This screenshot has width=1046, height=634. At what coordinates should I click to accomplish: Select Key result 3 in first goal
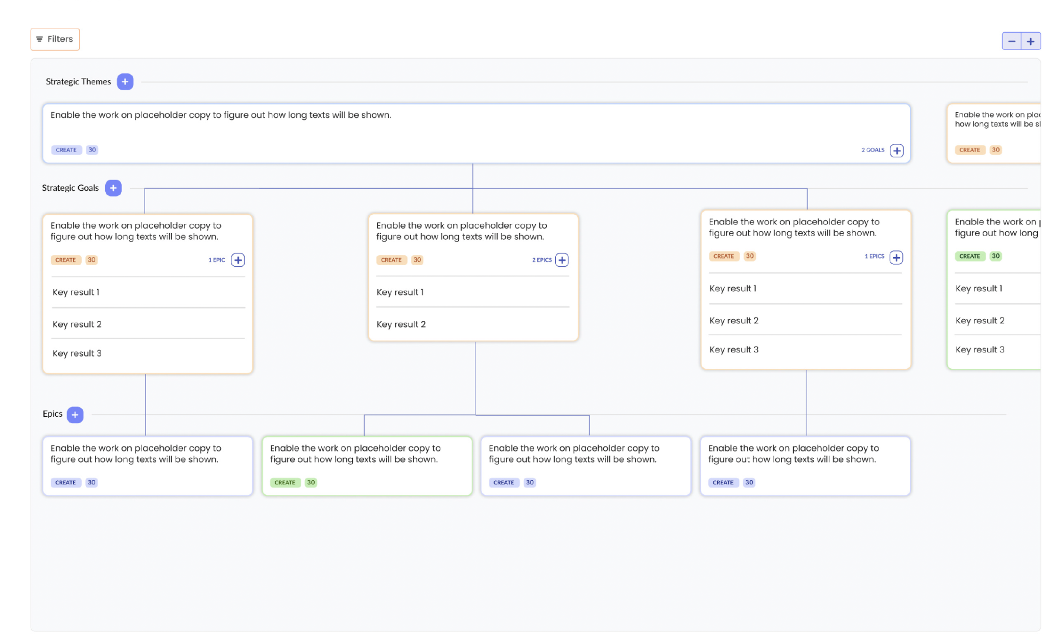pyautogui.click(x=77, y=353)
